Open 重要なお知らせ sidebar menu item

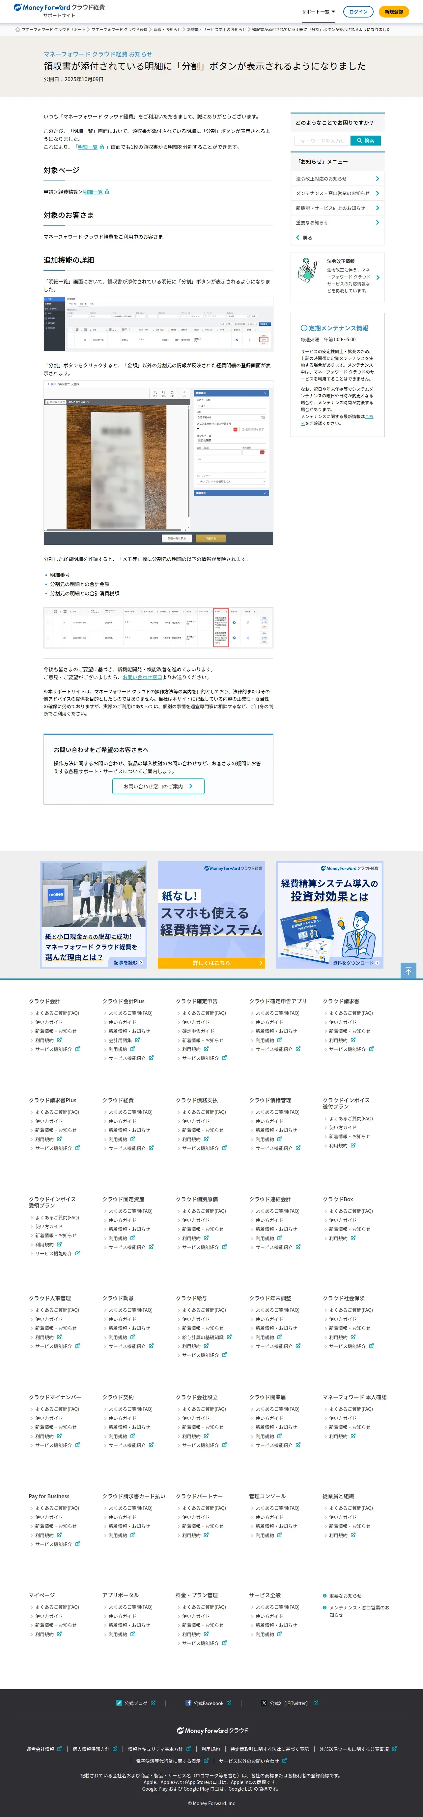click(x=337, y=223)
